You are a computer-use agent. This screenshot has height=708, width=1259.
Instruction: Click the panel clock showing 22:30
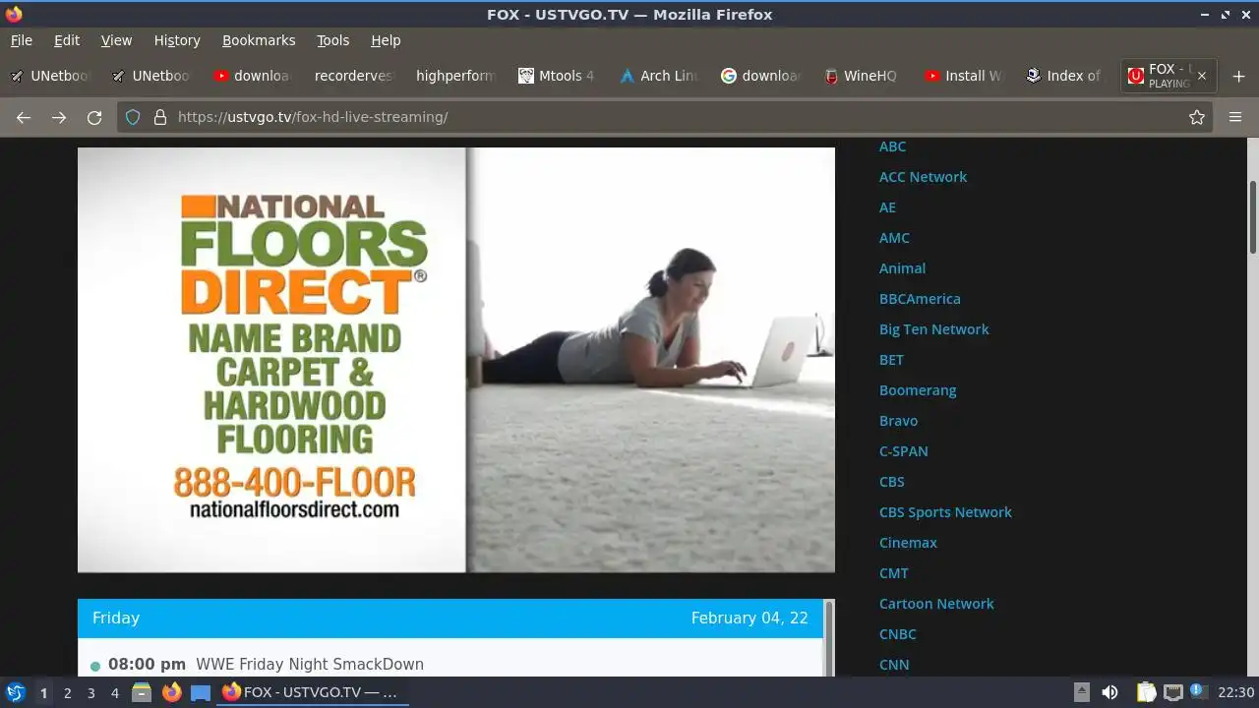click(1236, 692)
